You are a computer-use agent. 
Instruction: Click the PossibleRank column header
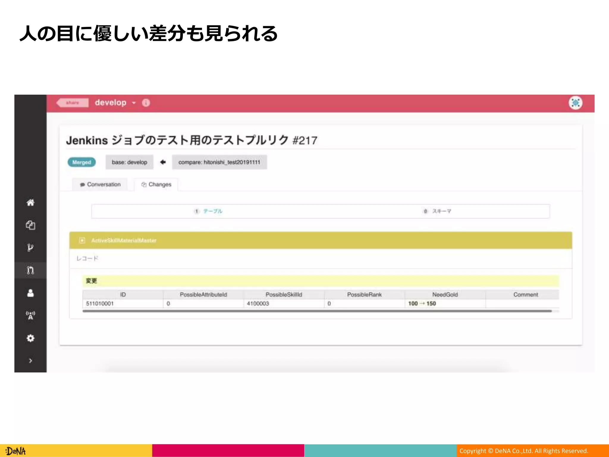(x=364, y=295)
